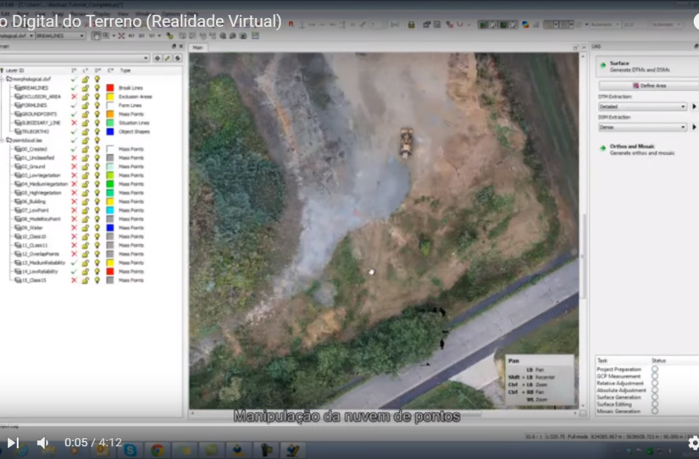This screenshot has width=699, height=459.
Task: Click the Type column header
Action: (125, 70)
